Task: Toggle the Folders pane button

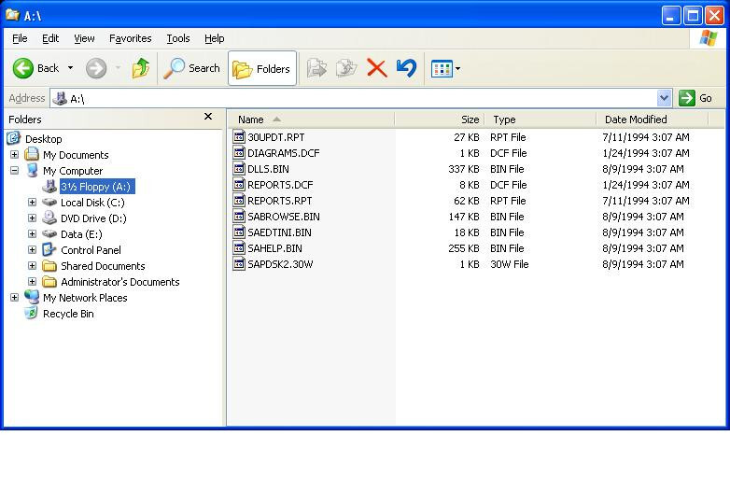Action: coord(262,68)
